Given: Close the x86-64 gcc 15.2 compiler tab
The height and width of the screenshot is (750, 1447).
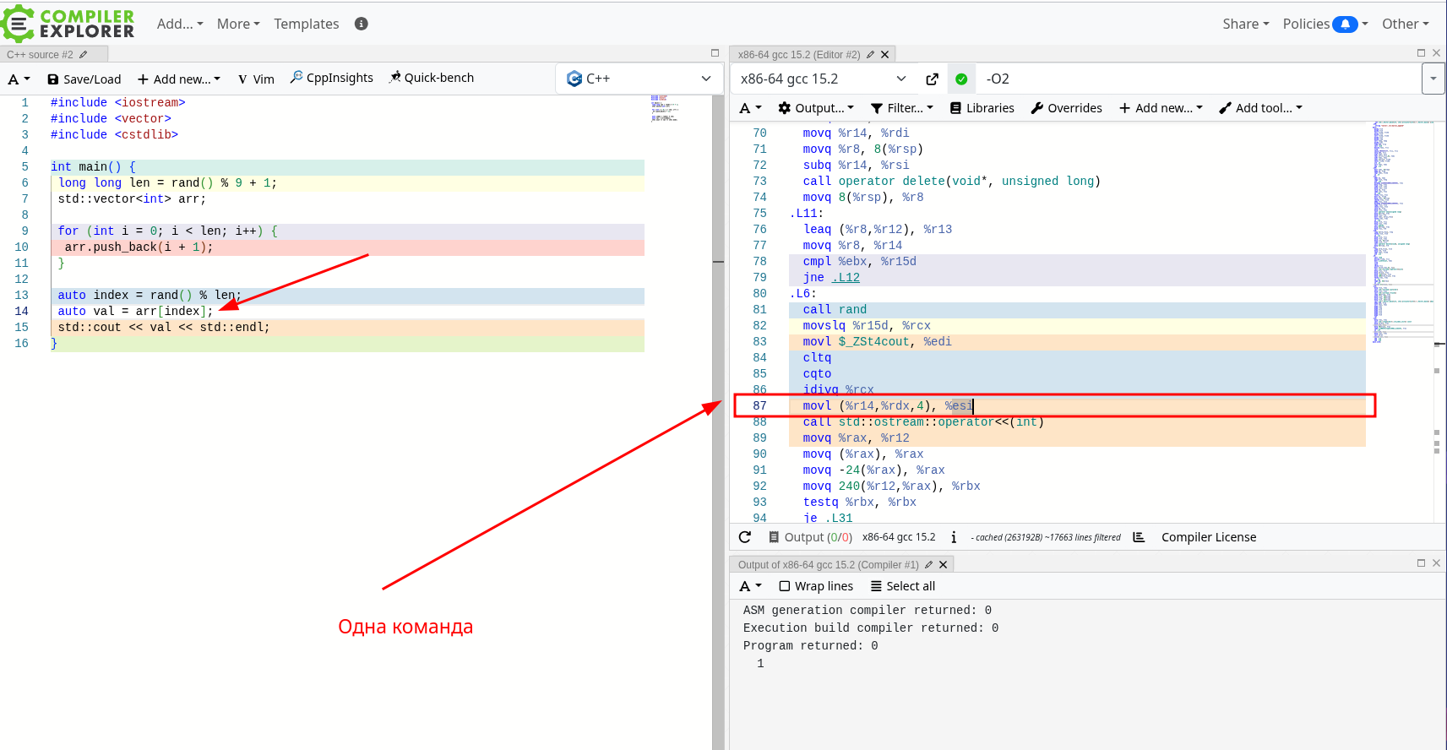Looking at the screenshot, I should tap(884, 55).
